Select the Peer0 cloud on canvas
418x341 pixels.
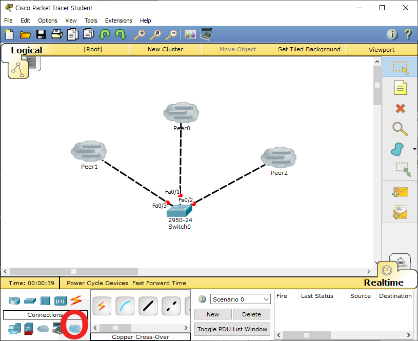[181, 112]
